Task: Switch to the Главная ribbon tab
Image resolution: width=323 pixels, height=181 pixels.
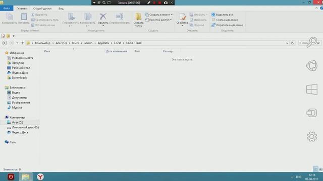Action: pos(22,9)
